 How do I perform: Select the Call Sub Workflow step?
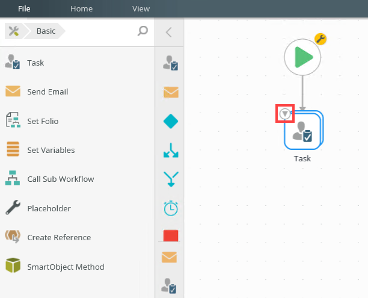(x=77, y=179)
